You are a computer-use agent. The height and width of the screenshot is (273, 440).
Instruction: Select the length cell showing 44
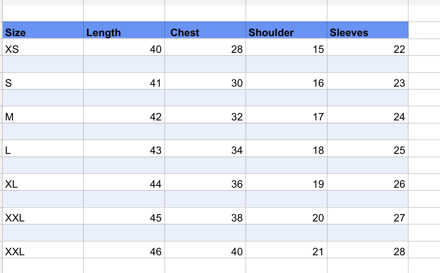pyautogui.click(x=124, y=183)
